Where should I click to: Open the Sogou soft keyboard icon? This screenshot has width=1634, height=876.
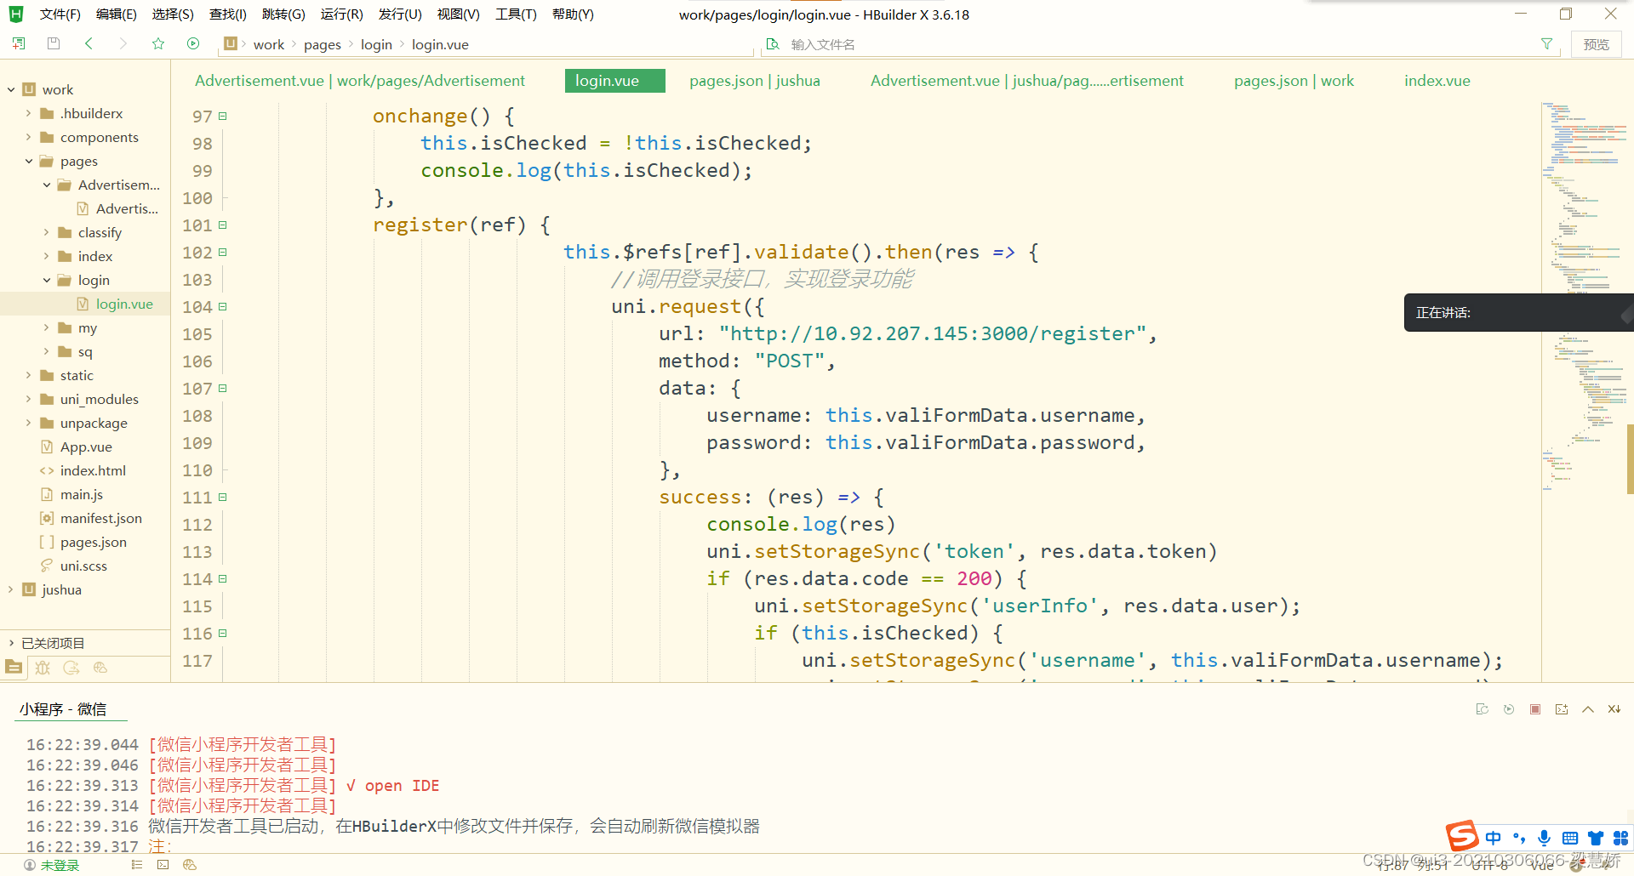coord(1570,838)
